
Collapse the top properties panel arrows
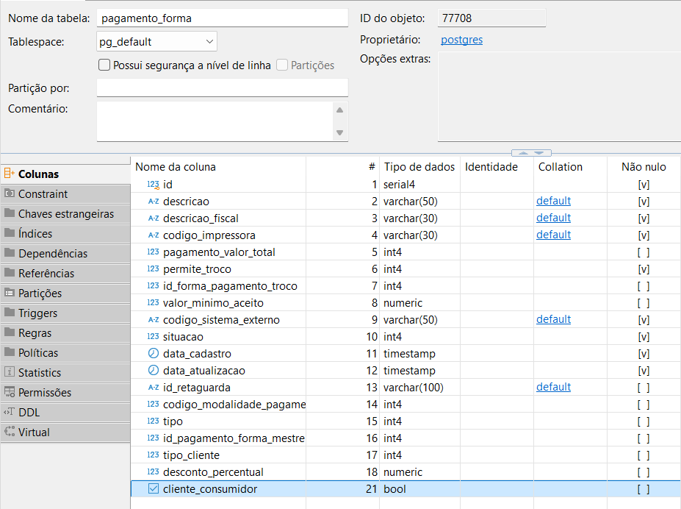pos(531,153)
